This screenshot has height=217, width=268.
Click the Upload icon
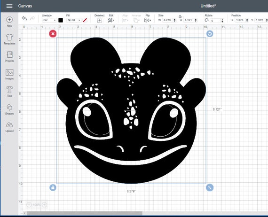coord(9,125)
